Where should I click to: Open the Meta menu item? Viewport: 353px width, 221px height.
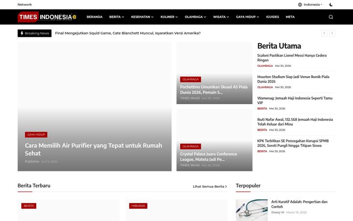290,17
